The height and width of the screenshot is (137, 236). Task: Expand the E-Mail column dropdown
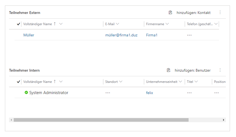pos(118,24)
